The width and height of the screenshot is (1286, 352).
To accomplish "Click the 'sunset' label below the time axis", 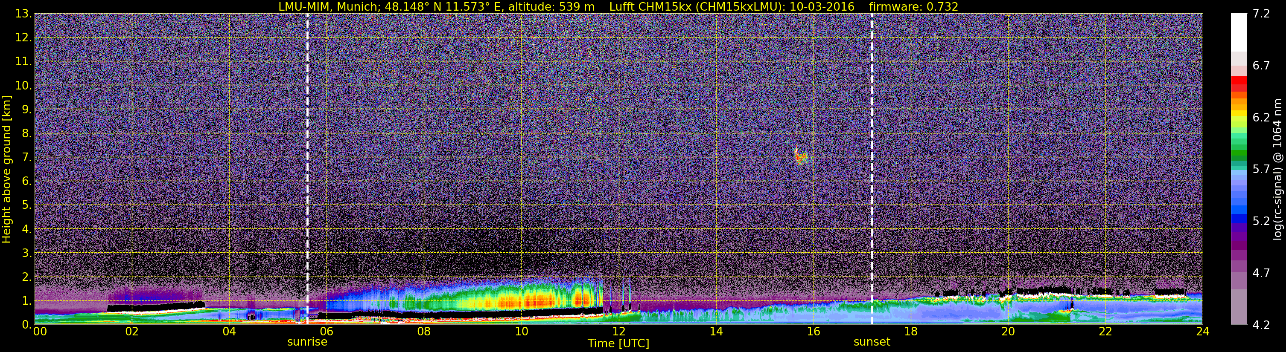I will click(x=872, y=342).
